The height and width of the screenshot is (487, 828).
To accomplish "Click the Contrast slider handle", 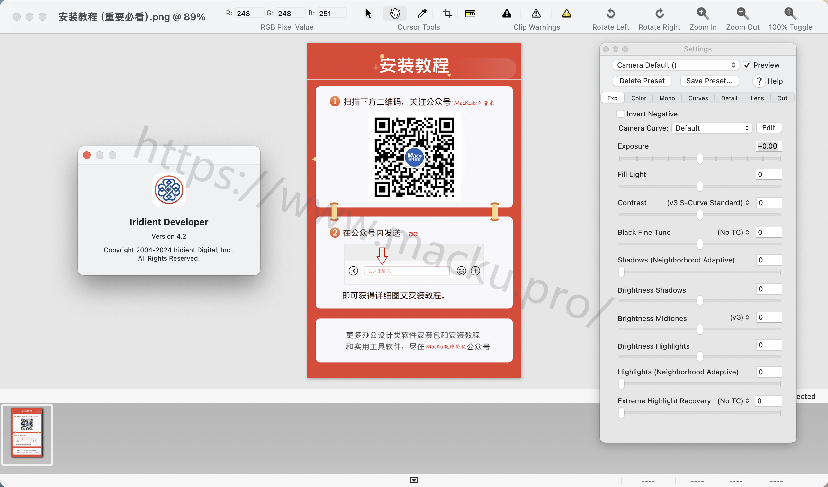I will coord(700,215).
